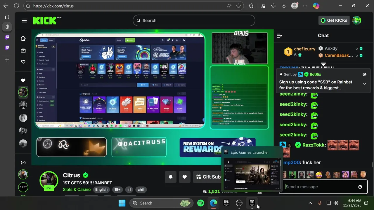Open Following heart outline in sidebar

(23, 62)
